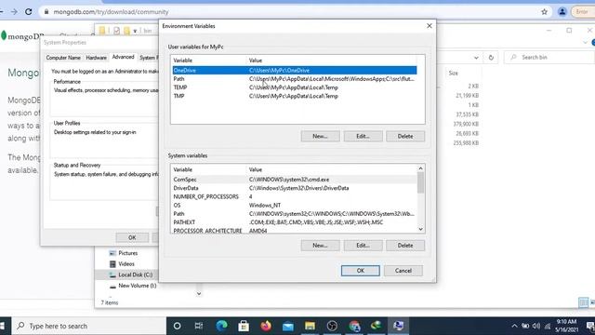The width and height of the screenshot is (595, 335).
Task: Select the TMP user variable
Action: 295,96
